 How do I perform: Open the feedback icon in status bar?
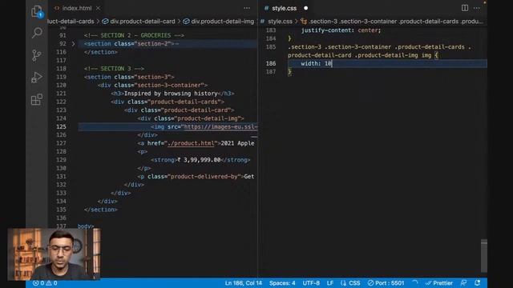463,283
